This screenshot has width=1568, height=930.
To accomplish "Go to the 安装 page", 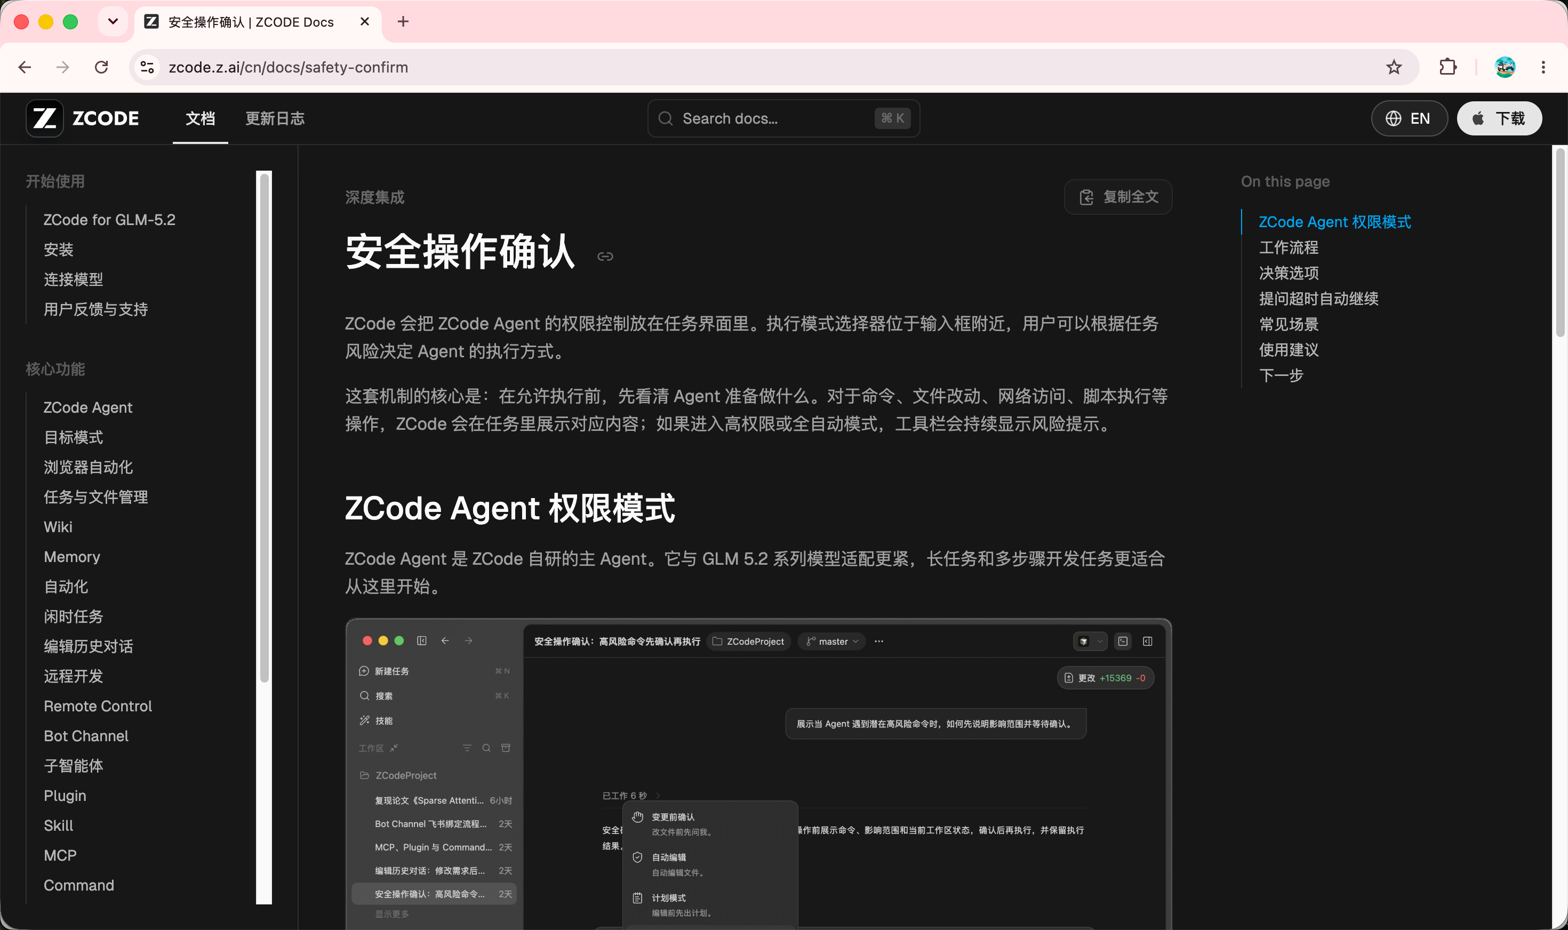I will click(59, 250).
